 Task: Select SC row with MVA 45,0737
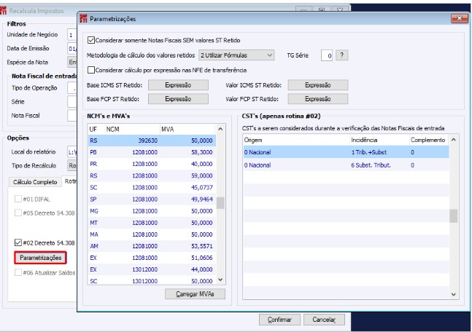(152, 188)
